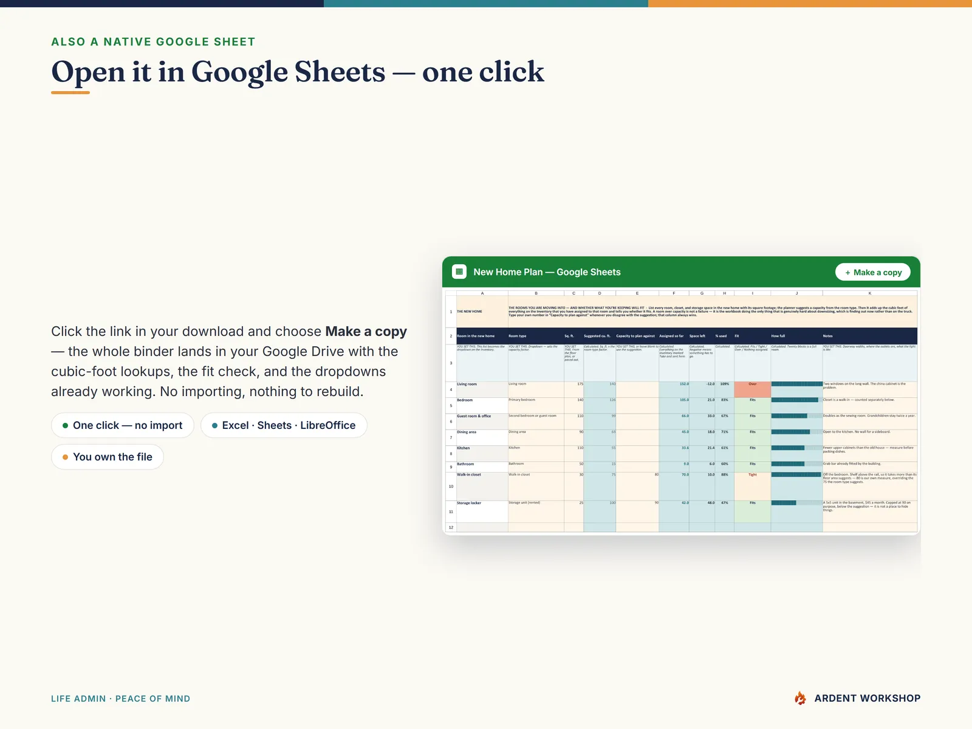
Task: Click the 'Room type' header cell
Action: tap(536, 336)
